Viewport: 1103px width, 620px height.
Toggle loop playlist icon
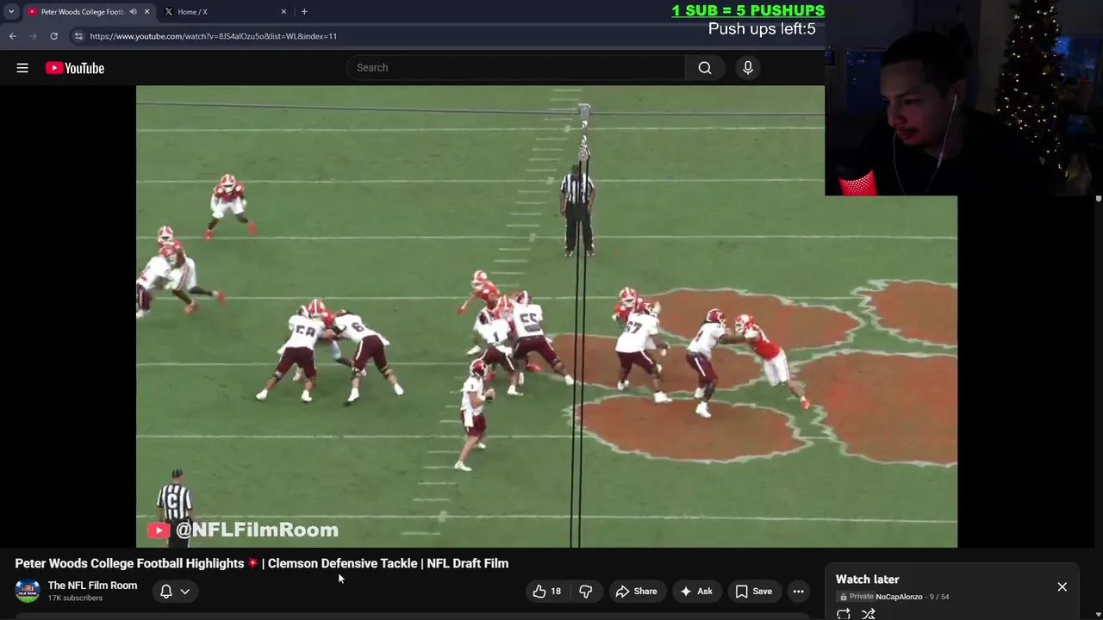point(844,614)
